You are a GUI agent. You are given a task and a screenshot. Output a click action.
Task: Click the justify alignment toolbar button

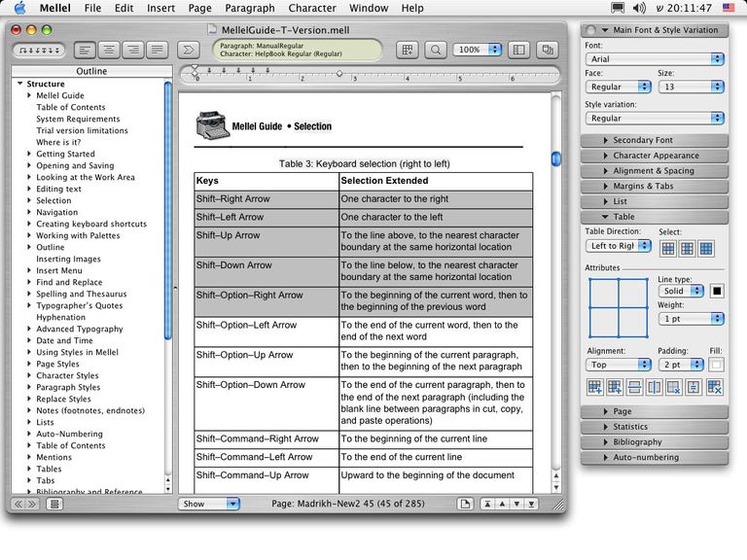click(x=158, y=50)
